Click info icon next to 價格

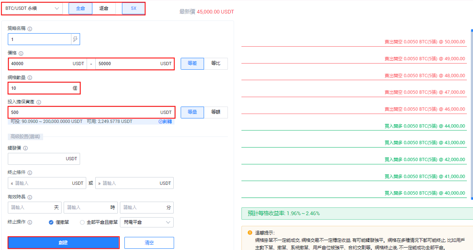pyautogui.click(x=21, y=53)
